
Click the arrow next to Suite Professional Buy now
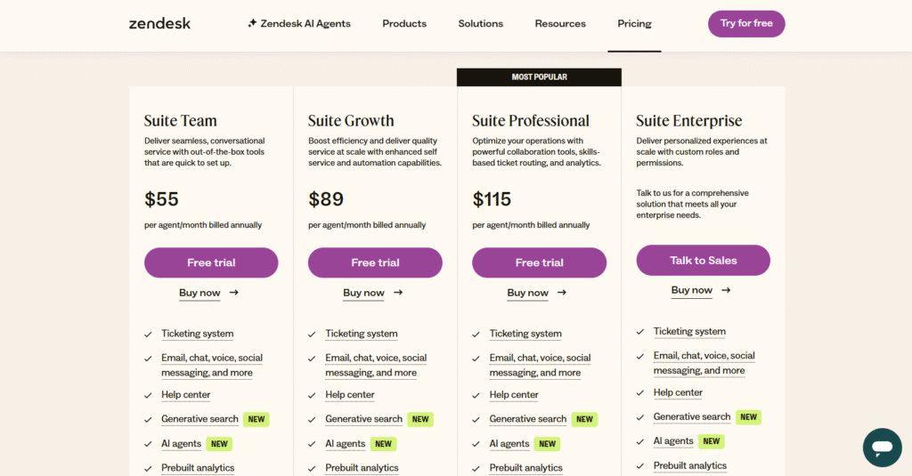(x=562, y=293)
